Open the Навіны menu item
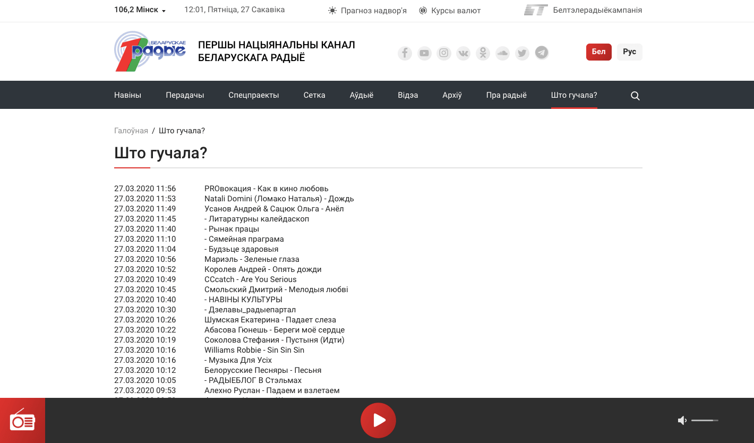This screenshot has width=754, height=443. pos(127,95)
